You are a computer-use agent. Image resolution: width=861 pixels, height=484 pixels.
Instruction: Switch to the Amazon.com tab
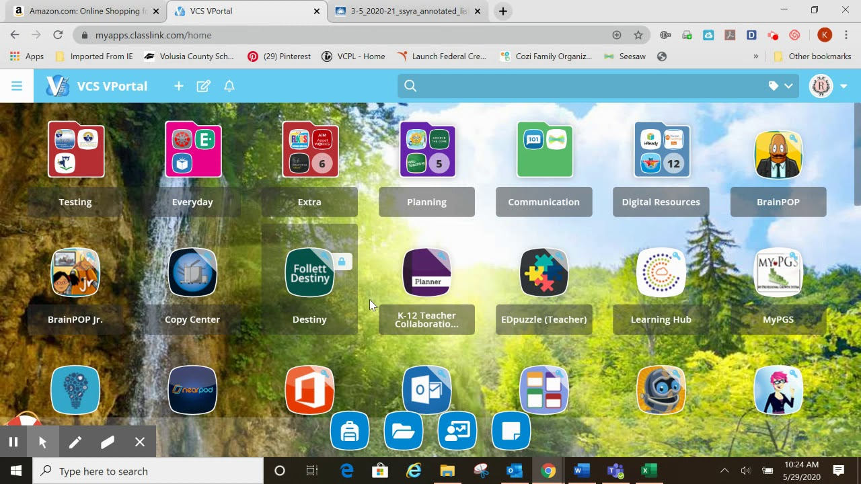(x=86, y=11)
